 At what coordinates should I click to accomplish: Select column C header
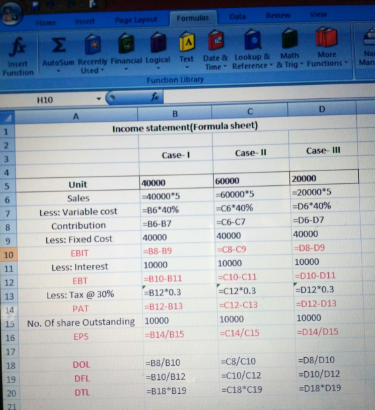tap(250, 112)
